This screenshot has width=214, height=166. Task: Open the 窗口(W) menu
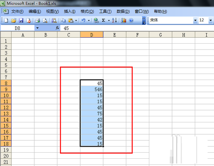click(142, 12)
